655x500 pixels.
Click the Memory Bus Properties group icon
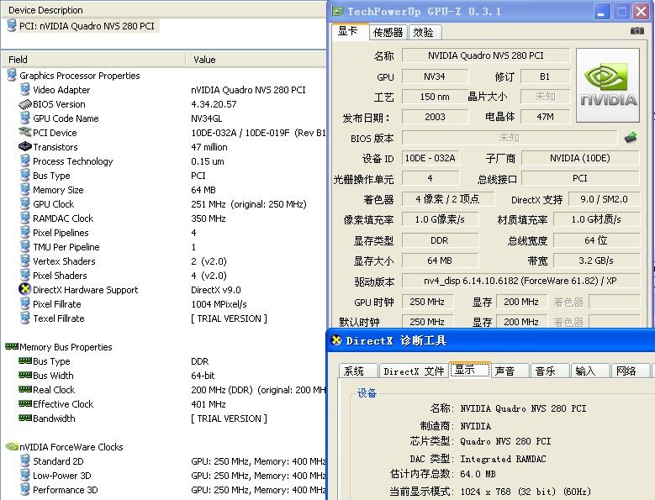pyautogui.click(x=12, y=346)
